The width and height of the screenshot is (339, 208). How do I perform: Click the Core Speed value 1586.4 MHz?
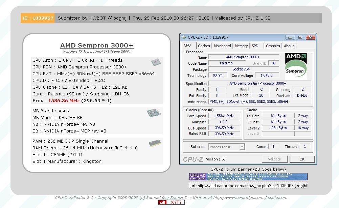pyautogui.click(x=224, y=116)
